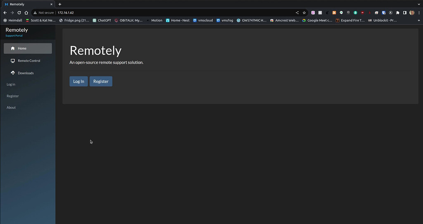Close the Remotely browser tab
423x224 pixels.
tap(51, 4)
